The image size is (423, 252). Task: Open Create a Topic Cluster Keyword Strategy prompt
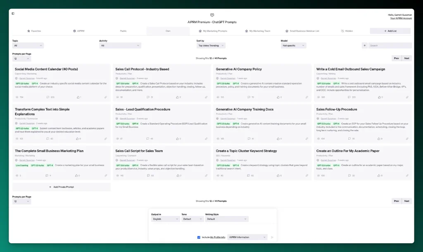246,151
